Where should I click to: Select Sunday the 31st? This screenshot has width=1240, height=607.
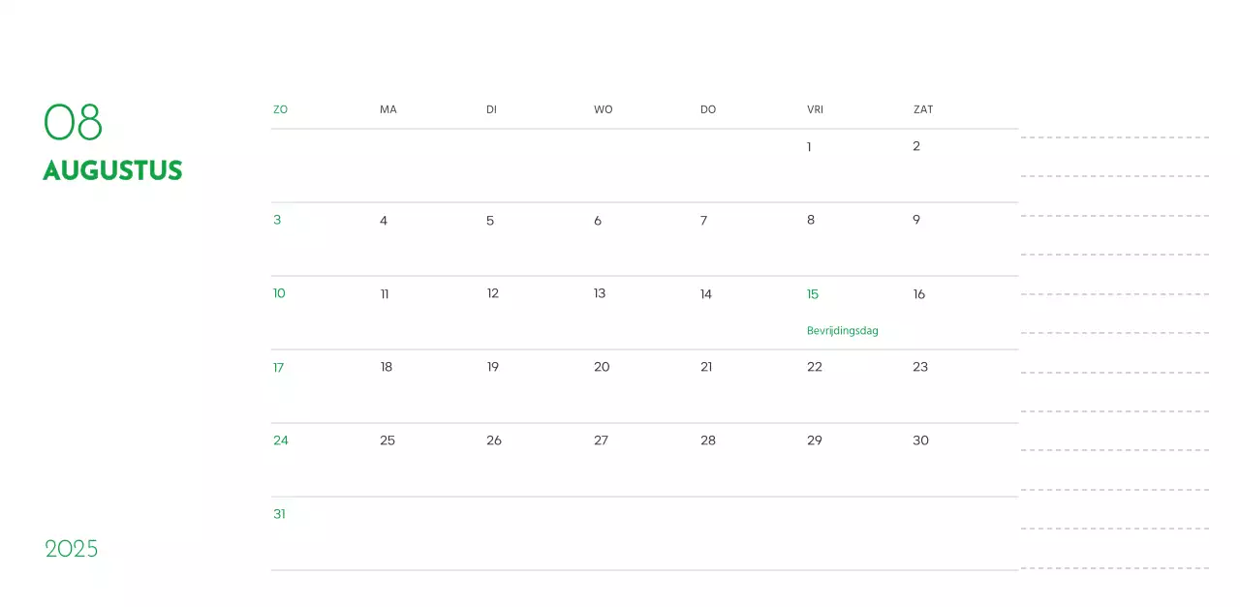point(279,514)
